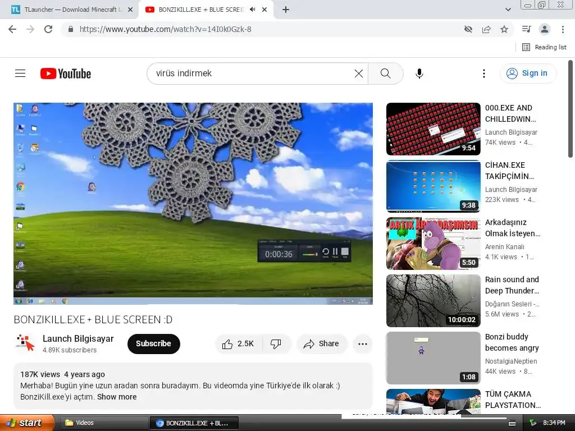Close the TLauncher tab

(130, 10)
